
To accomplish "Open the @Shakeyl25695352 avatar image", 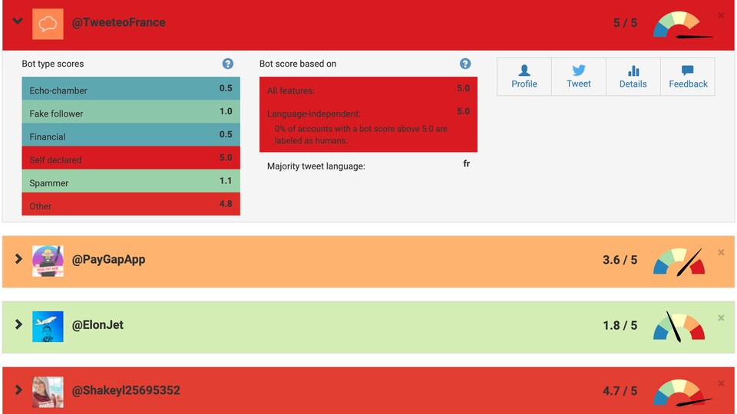I will (x=48, y=392).
